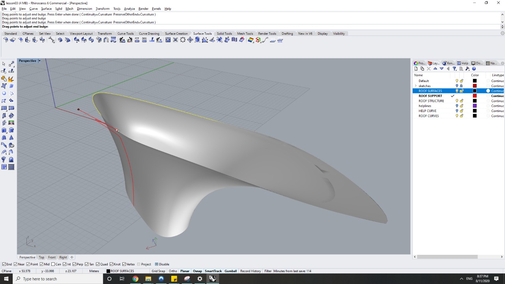The height and width of the screenshot is (284, 505).
Task: Open the layer filter funnel icon
Action: pos(454,69)
